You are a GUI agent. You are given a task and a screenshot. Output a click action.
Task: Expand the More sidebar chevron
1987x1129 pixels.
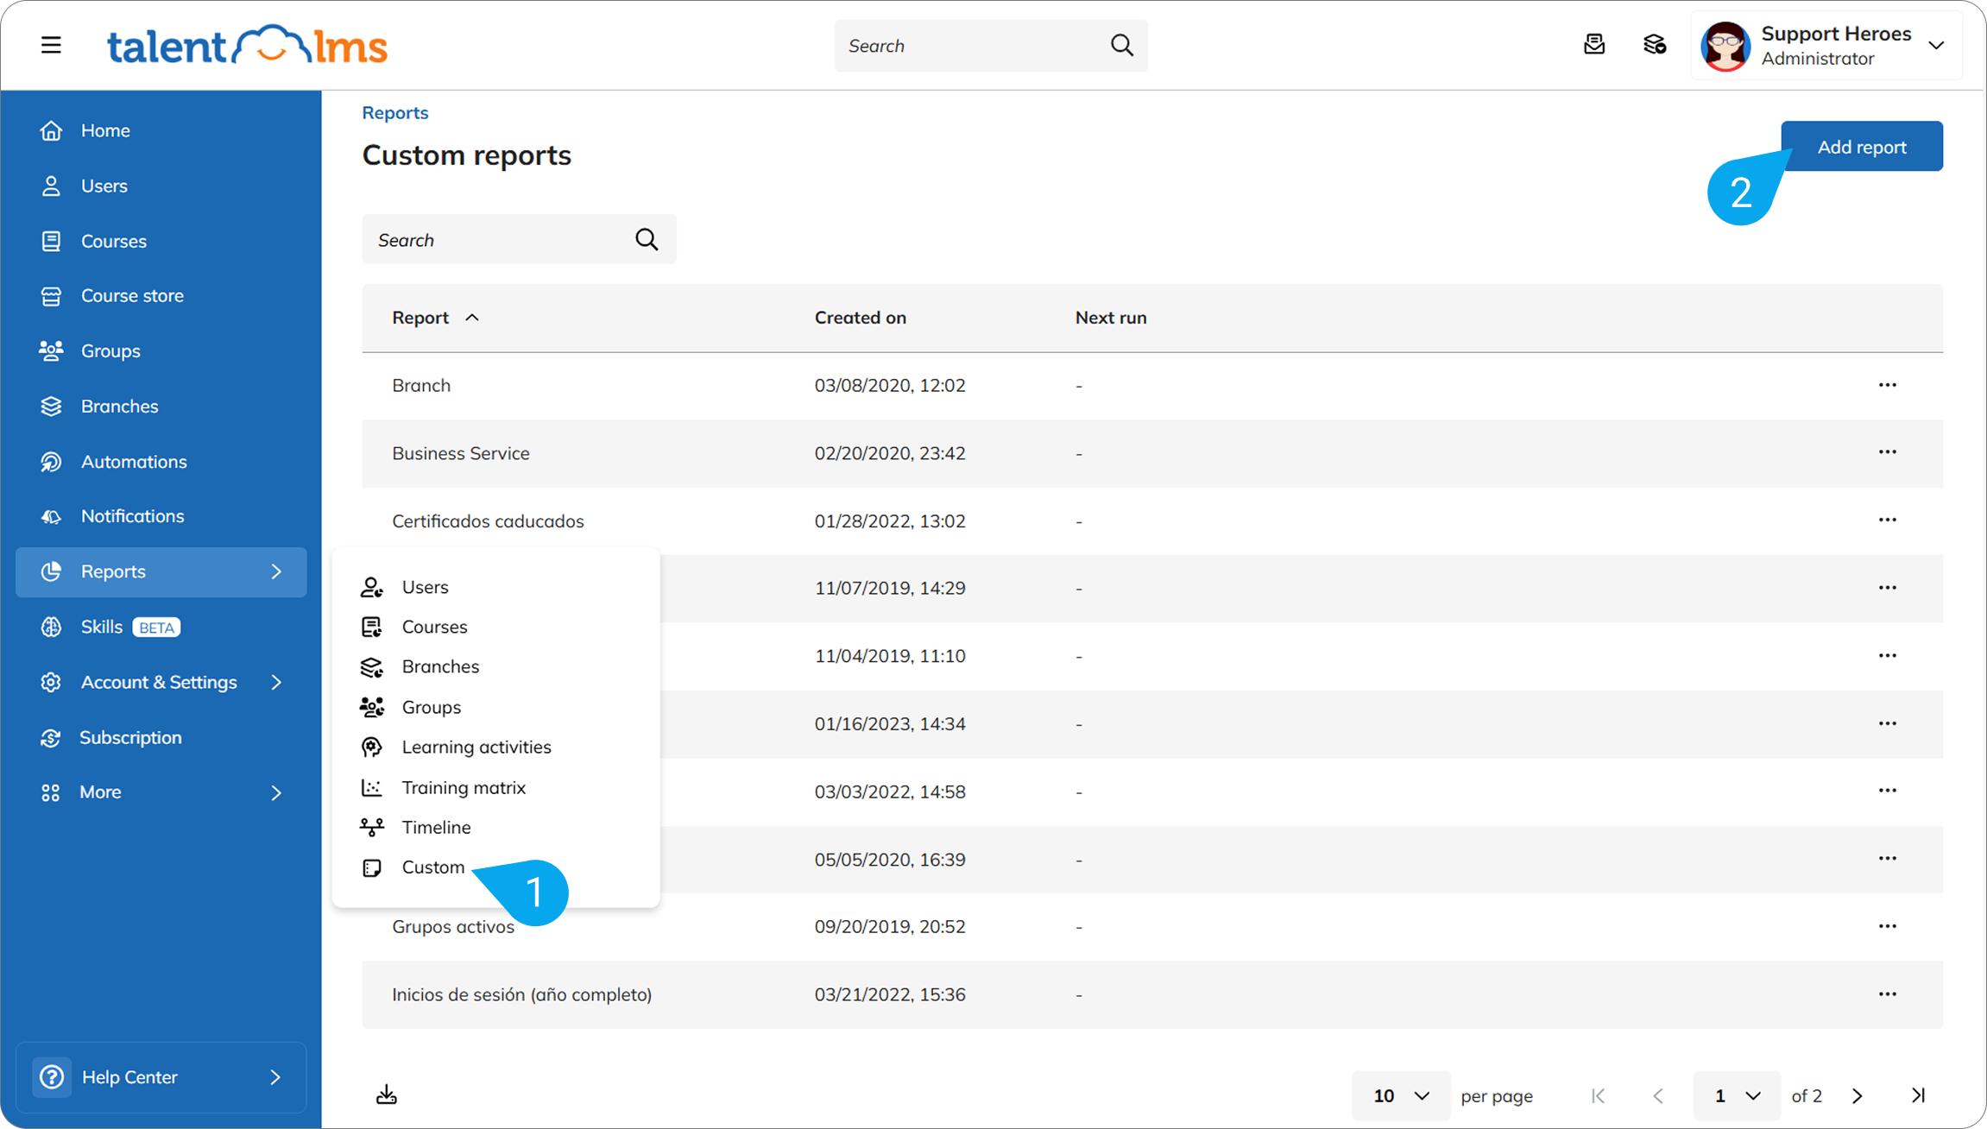click(x=276, y=792)
